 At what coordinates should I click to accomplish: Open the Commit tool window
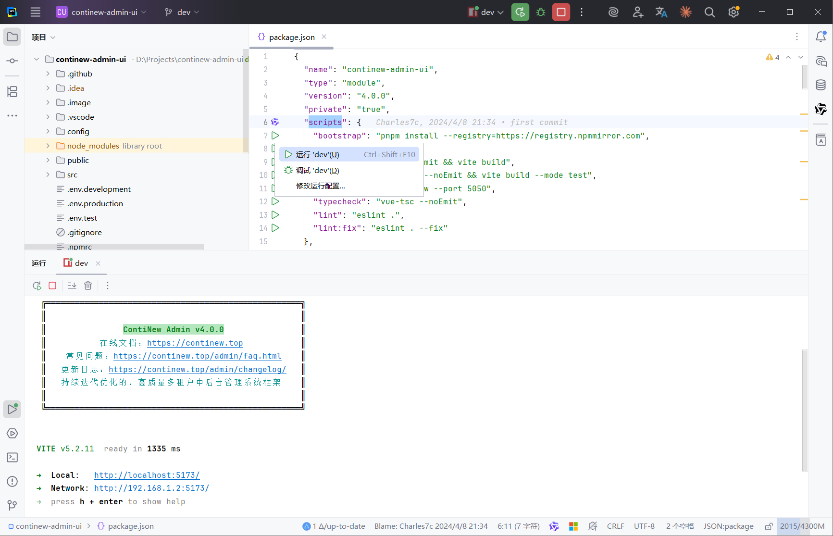(x=12, y=61)
